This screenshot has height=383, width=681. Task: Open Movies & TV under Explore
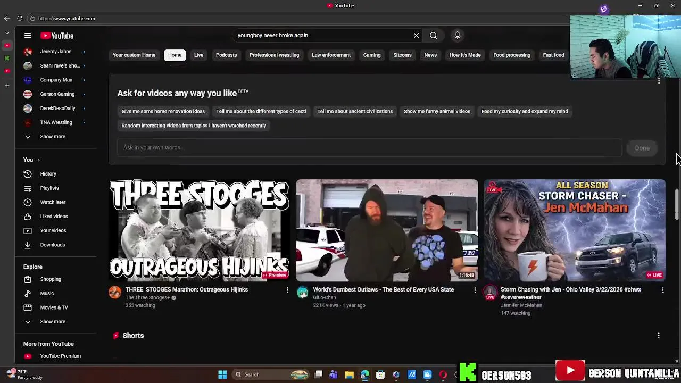[x=55, y=307]
